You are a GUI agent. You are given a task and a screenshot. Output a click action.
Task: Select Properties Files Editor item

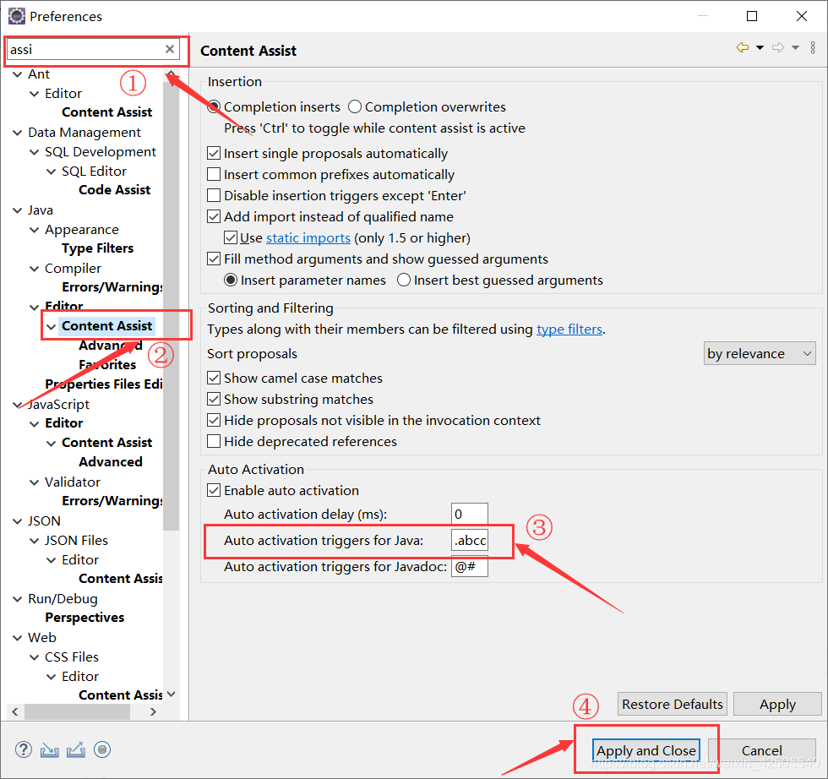click(x=103, y=384)
